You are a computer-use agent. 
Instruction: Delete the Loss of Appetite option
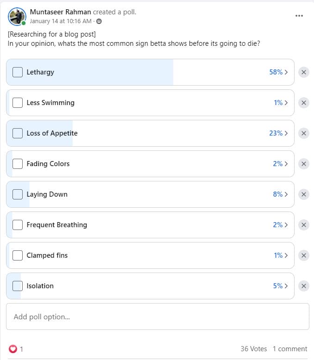[303, 133]
